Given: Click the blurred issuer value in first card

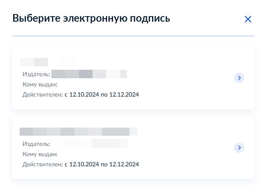Looking at the screenshot, I should point(89,74).
